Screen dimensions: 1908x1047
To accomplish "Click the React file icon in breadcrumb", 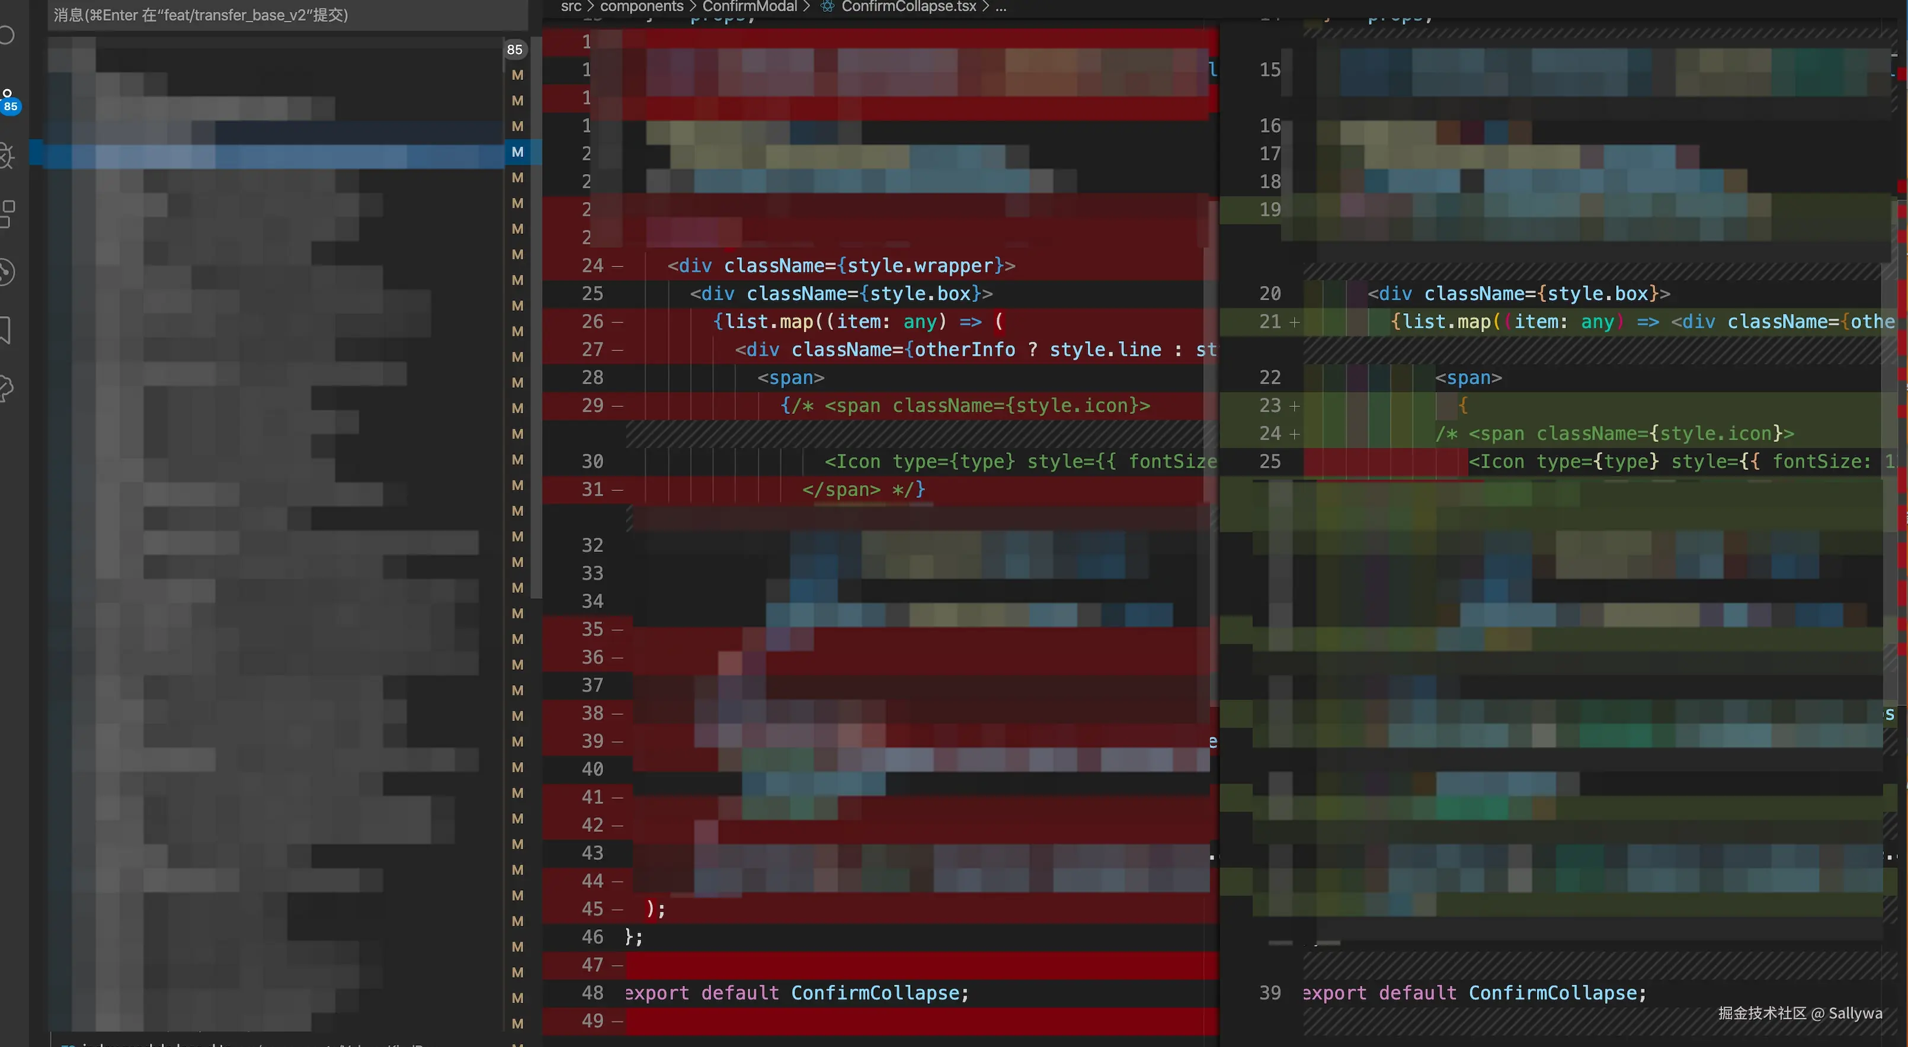I will [827, 7].
